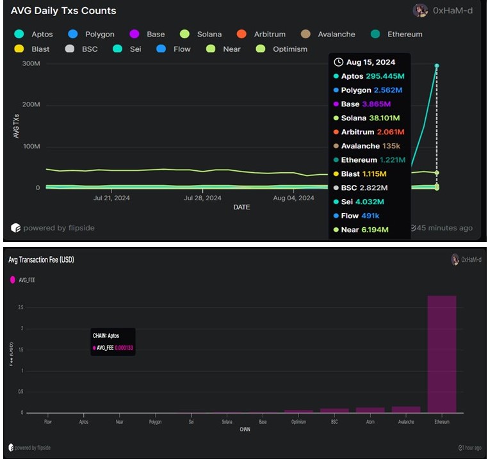Toggle the Avalanche series legend entry
488x459 pixels.
(x=328, y=34)
